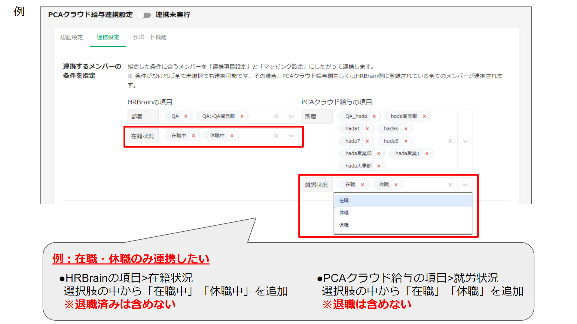Choose 休職 option in dropdown list
This screenshot has width=577, height=324.
[x=403, y=213]
